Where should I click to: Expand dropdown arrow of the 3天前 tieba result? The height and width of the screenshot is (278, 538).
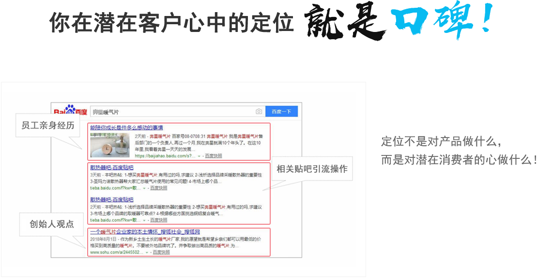pos(144,188)
